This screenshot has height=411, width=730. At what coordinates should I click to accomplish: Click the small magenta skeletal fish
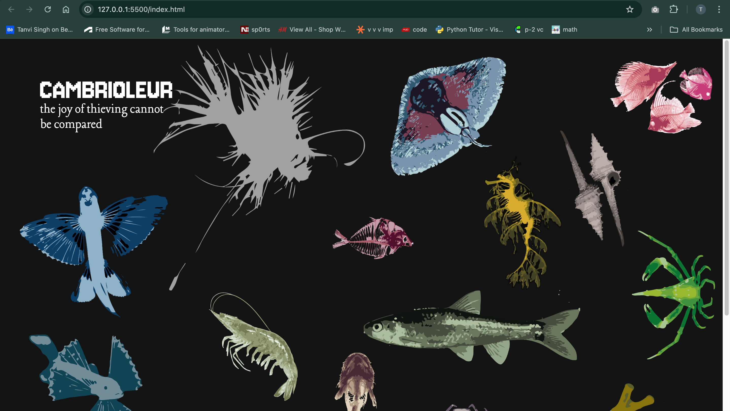click(373, 238)
